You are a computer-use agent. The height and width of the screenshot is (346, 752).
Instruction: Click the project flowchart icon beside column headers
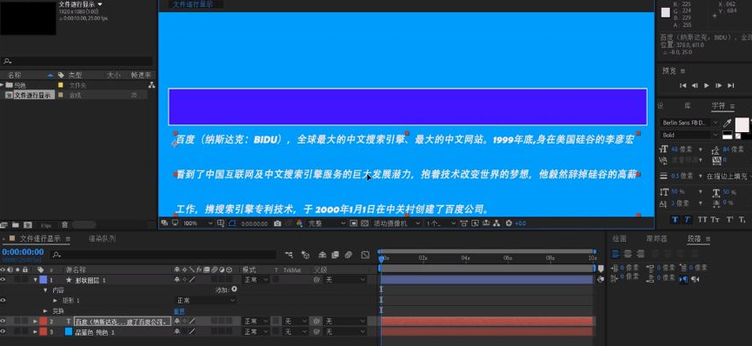tap(151, 85)
